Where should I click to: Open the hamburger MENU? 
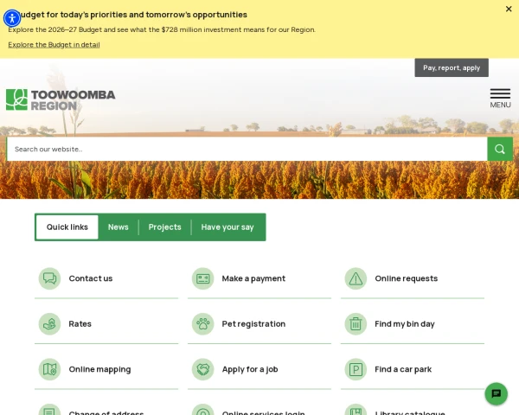pyautogui.click(x=500, y=99)
